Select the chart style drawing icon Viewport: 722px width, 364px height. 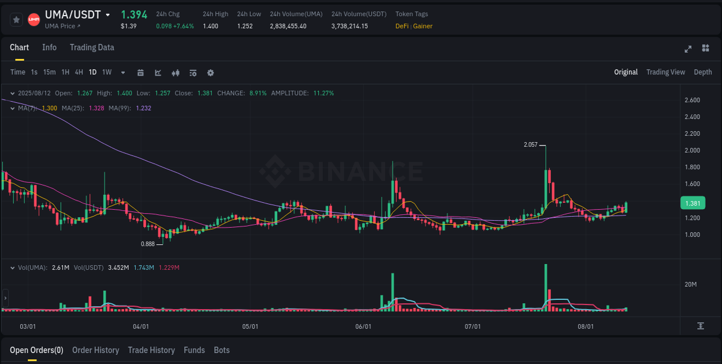coord(158,73)
